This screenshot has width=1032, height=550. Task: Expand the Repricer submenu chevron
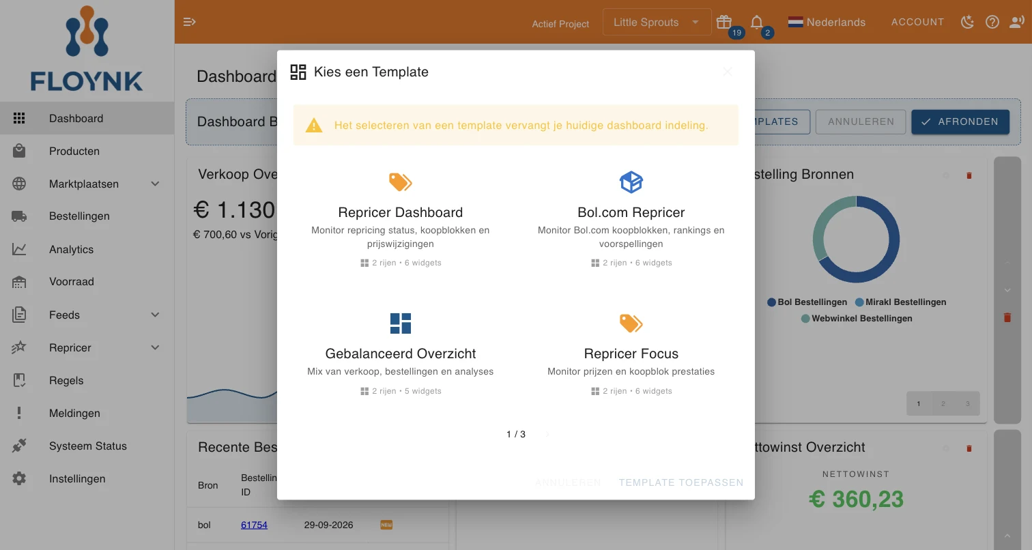[x=155, y=347]
